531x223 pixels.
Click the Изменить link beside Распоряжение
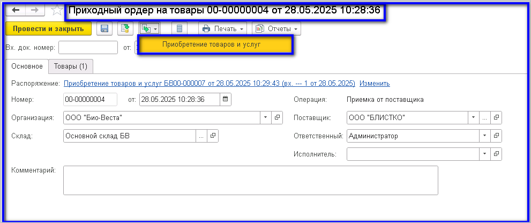pos(375,84)
